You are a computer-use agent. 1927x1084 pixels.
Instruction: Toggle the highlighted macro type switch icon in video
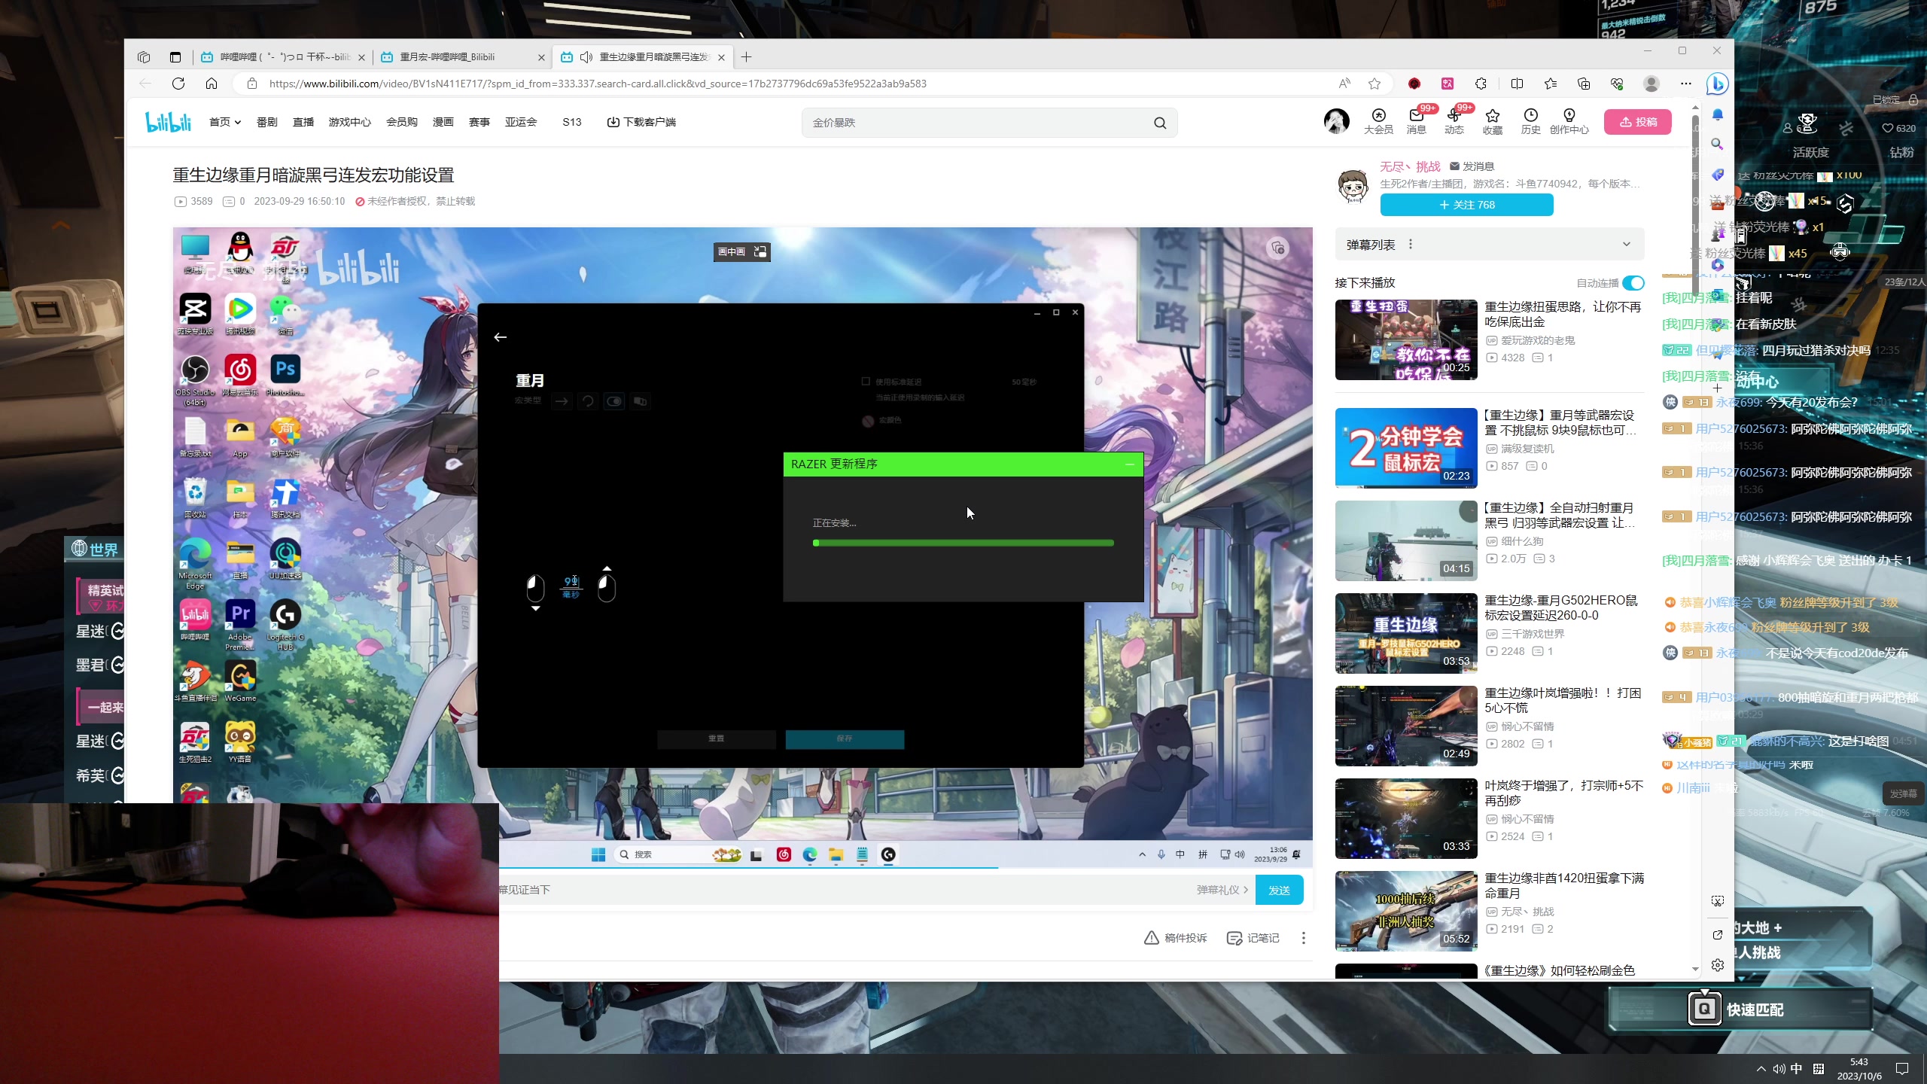pos(614,401)
